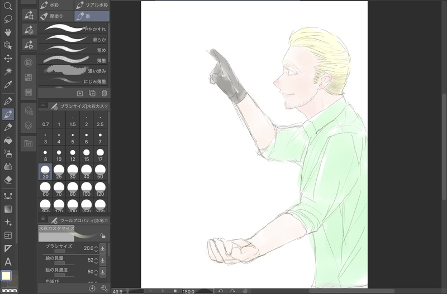The image size is (447, 294).
Task: Open the 墨 sub tool group tab
Action: 92,16
